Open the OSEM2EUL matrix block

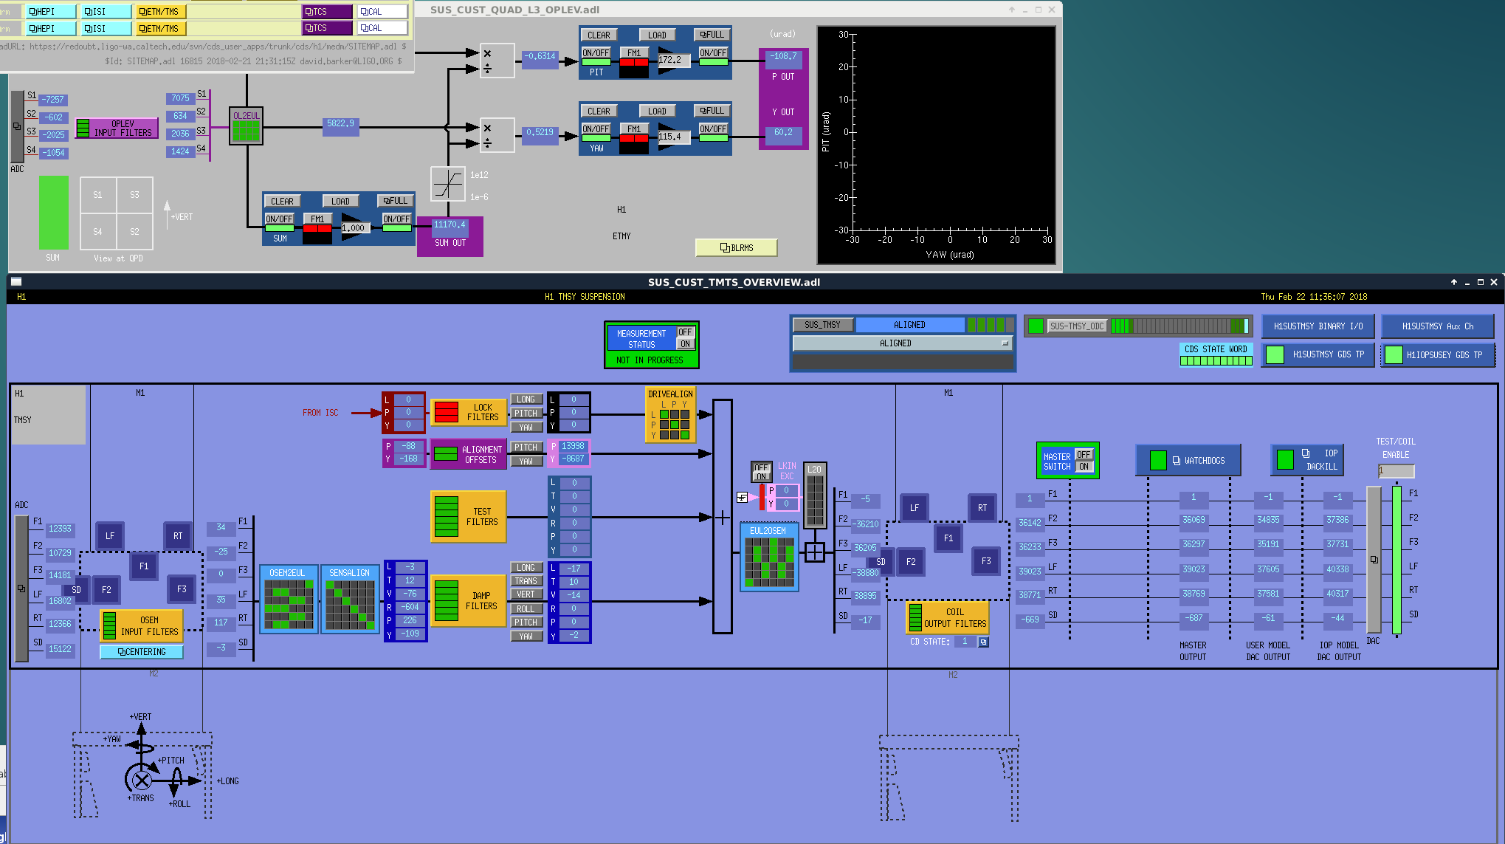coord(289,599)
